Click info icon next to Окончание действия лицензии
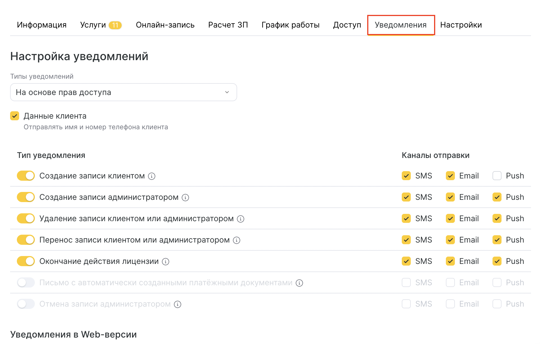540x344 pixels. 166,262
